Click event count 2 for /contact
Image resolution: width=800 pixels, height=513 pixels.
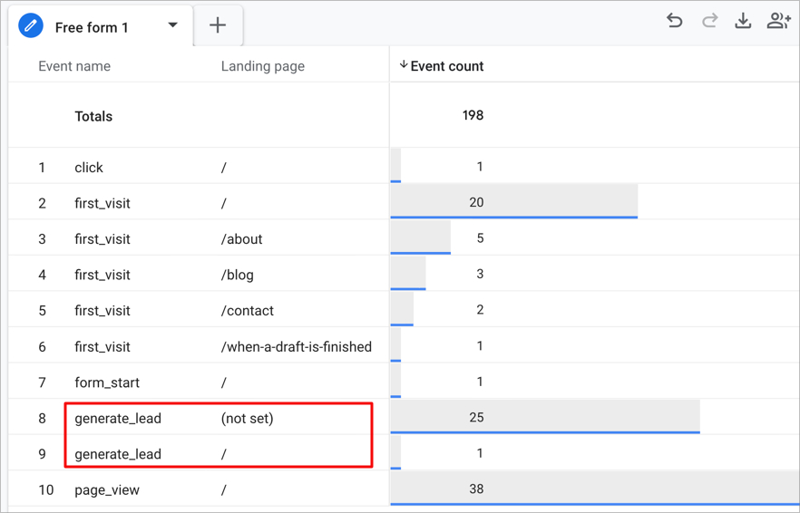[x=480, y=310]
